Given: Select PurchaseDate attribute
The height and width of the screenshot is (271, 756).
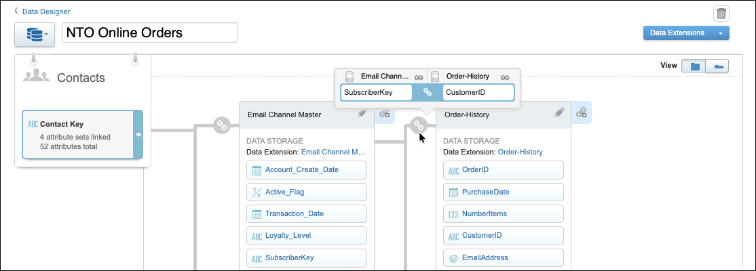Looking at the screenshot, I should (504, 192).
